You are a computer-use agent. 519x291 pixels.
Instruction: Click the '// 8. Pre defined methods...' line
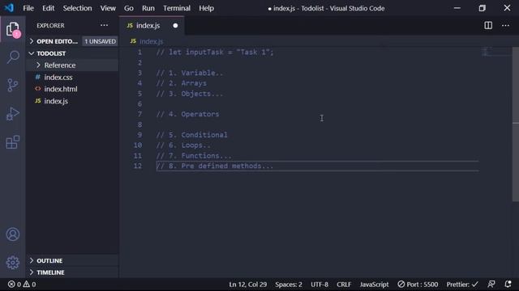pyautogui.click(x=215, y=166)
